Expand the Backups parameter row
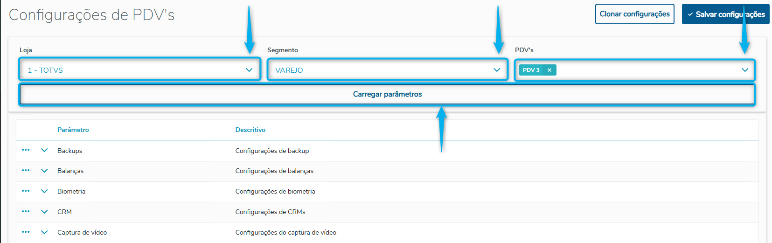The image size is (772, 243). click(x=44, y=150)
